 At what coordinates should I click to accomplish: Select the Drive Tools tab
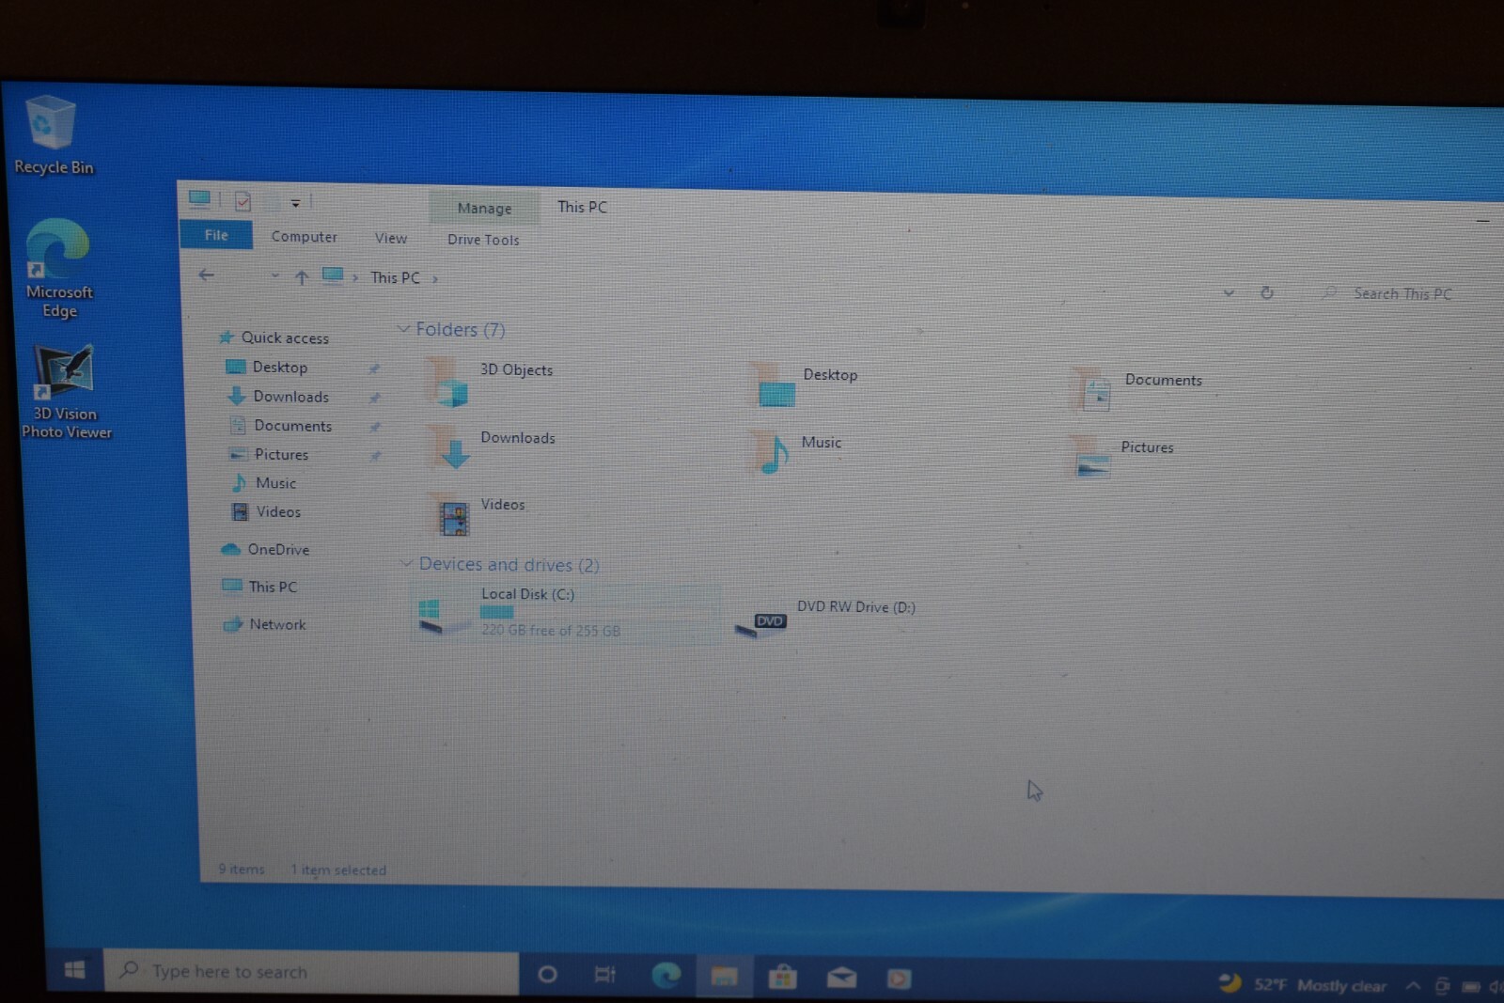coord(483,240)
